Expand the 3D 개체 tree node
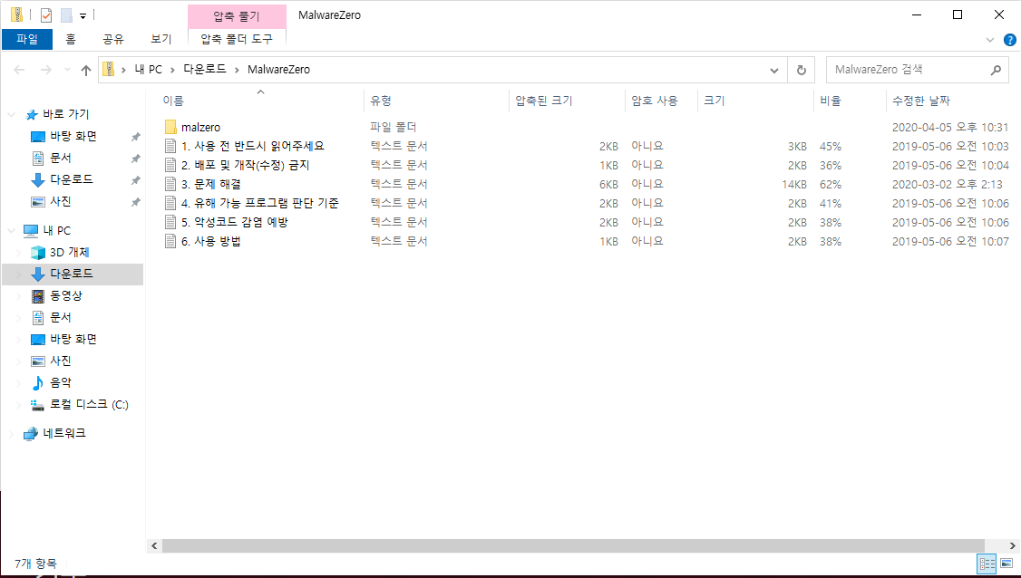This screenshot has width=1021, height=578. coord(19,253)
